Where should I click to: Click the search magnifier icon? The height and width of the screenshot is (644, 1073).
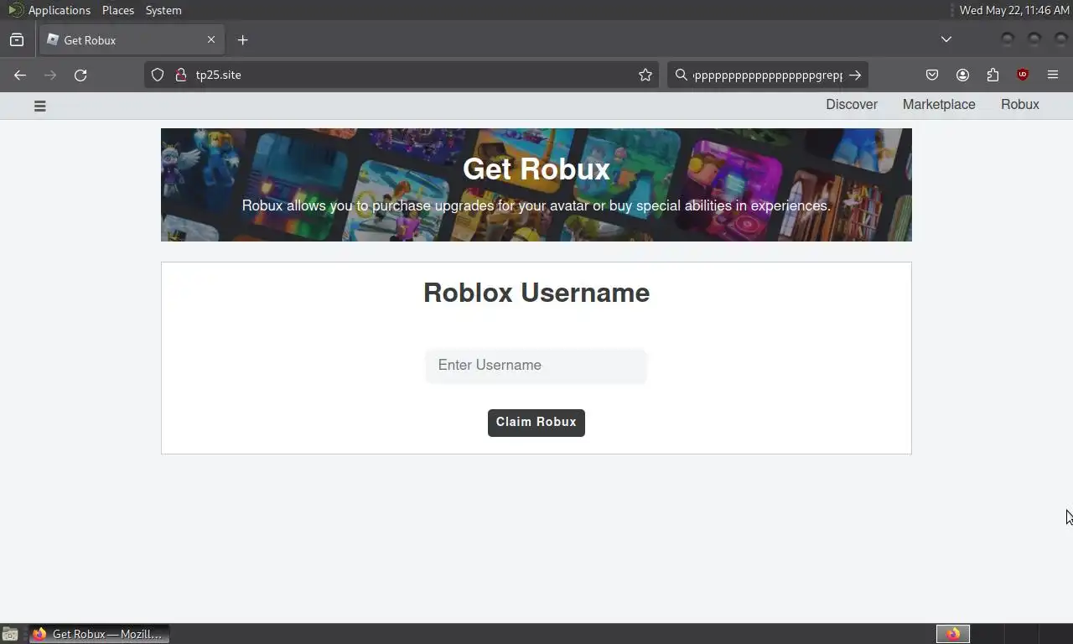tap(682, 75)
